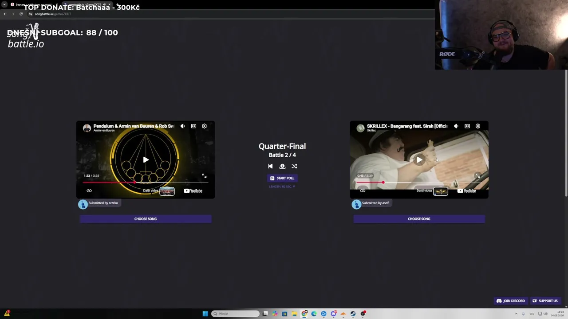Copy link icon on SKRILLEX video
Screen dimensions: 568x319
click(363, 191)
